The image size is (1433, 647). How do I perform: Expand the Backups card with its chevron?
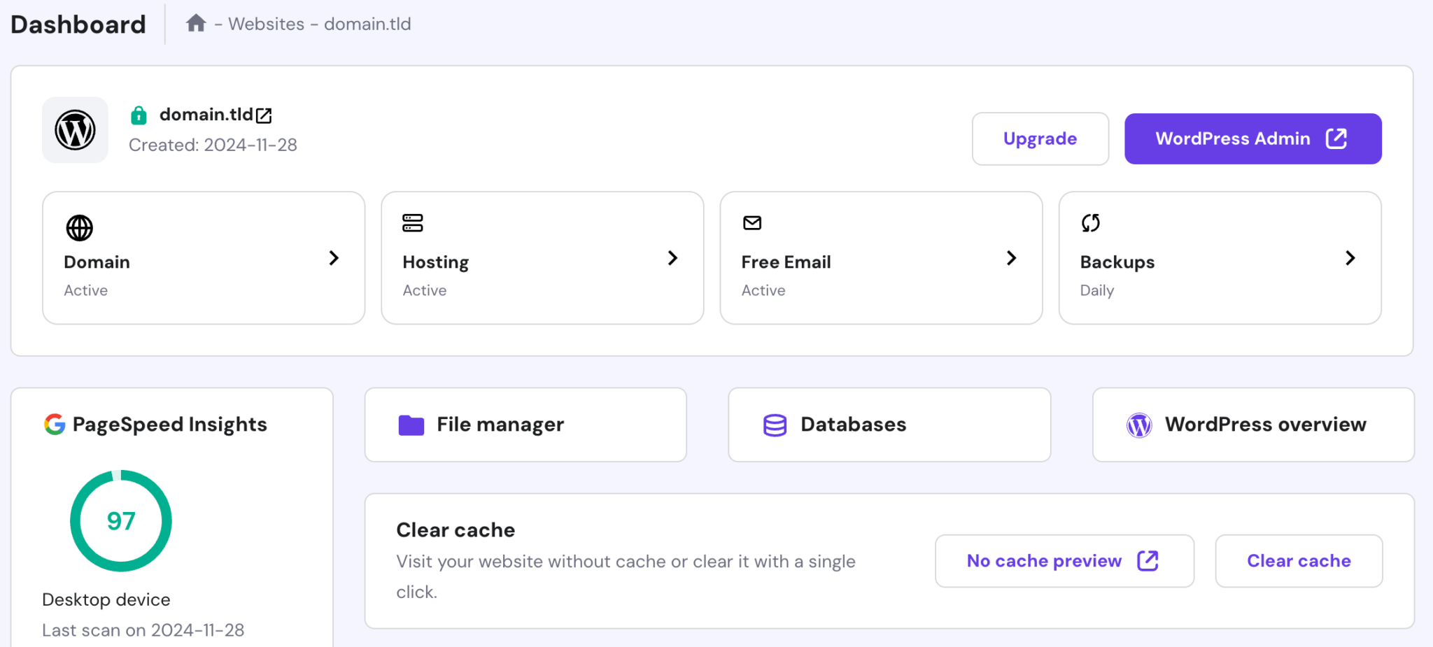coord(1350,258)
